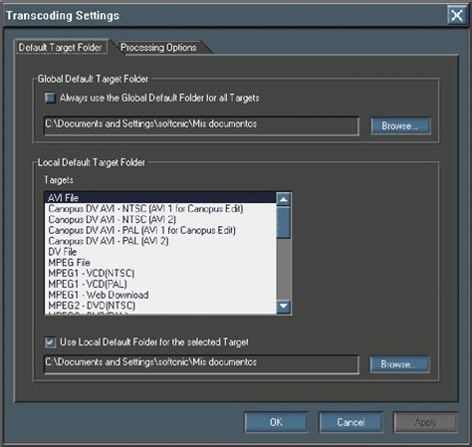472x447 pixels.
Task: Click the Apply button
Action: tap(425, 422)
